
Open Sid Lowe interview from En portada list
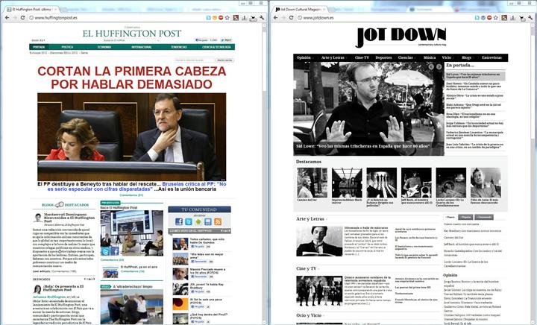[475, 75]
